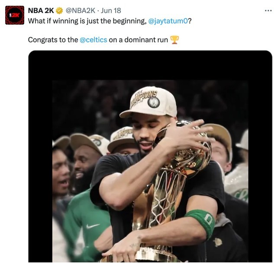The image size is (275, 265).
Task: Click the "Congrats to the" text
Action: 53,40
